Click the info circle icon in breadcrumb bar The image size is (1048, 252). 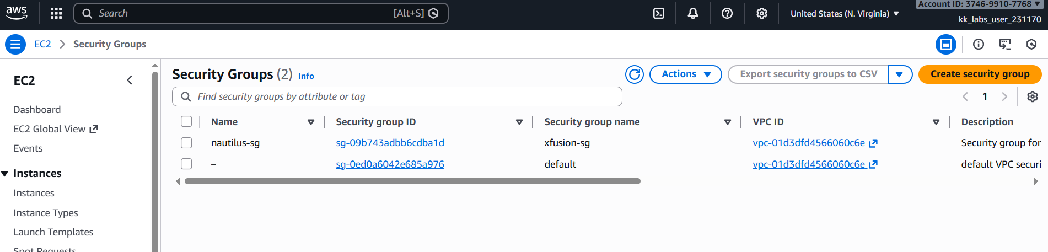tap(979, 44)
